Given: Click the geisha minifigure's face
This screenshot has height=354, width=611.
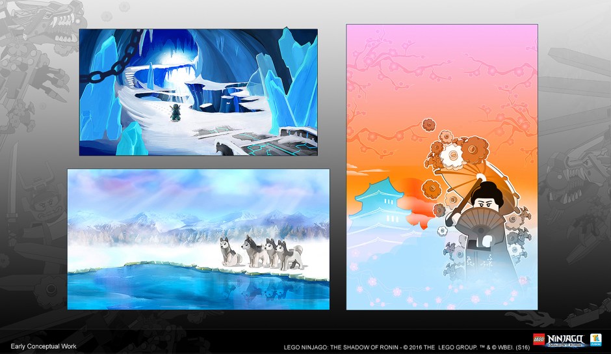Looking at the screenshot, I should 484,195.
